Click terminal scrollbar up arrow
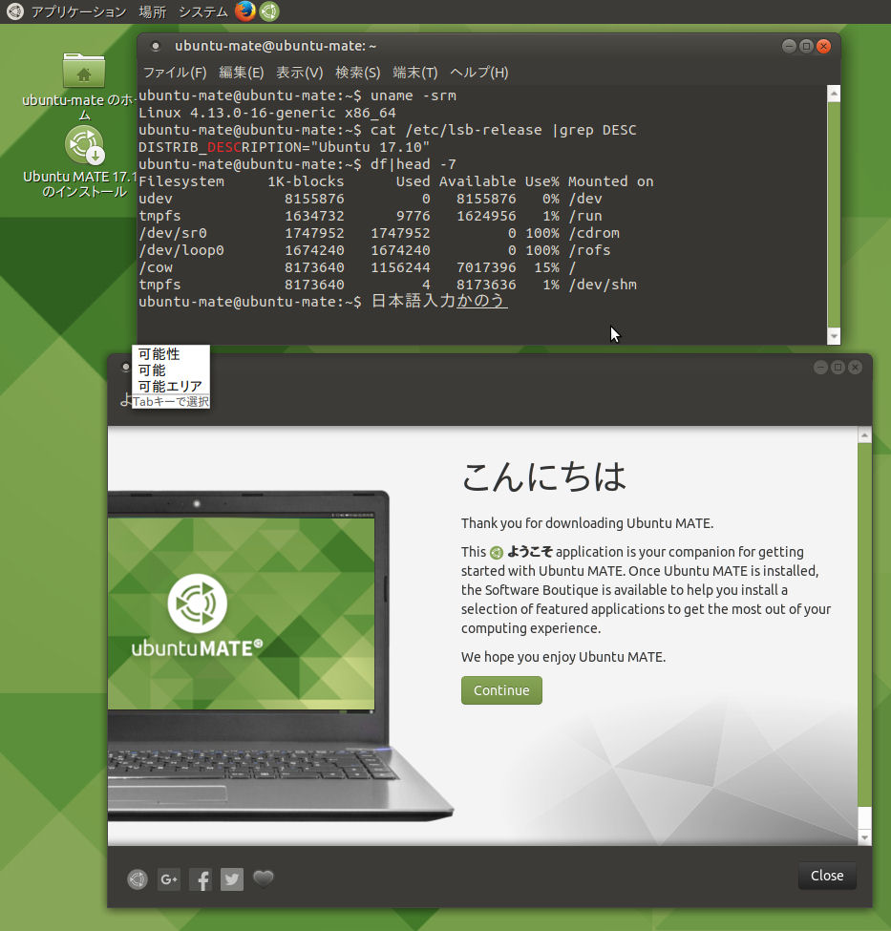Viewport: 891px width, 931px height. coord(834,94)
